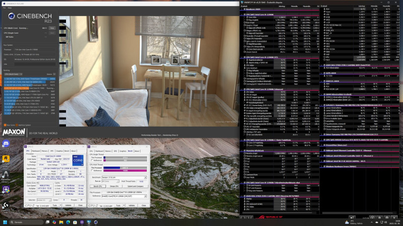Screen dimensions: 403x226
Task: Switch to Mainboard tab in left CPU-Z
Action: (x=36, y=151)
